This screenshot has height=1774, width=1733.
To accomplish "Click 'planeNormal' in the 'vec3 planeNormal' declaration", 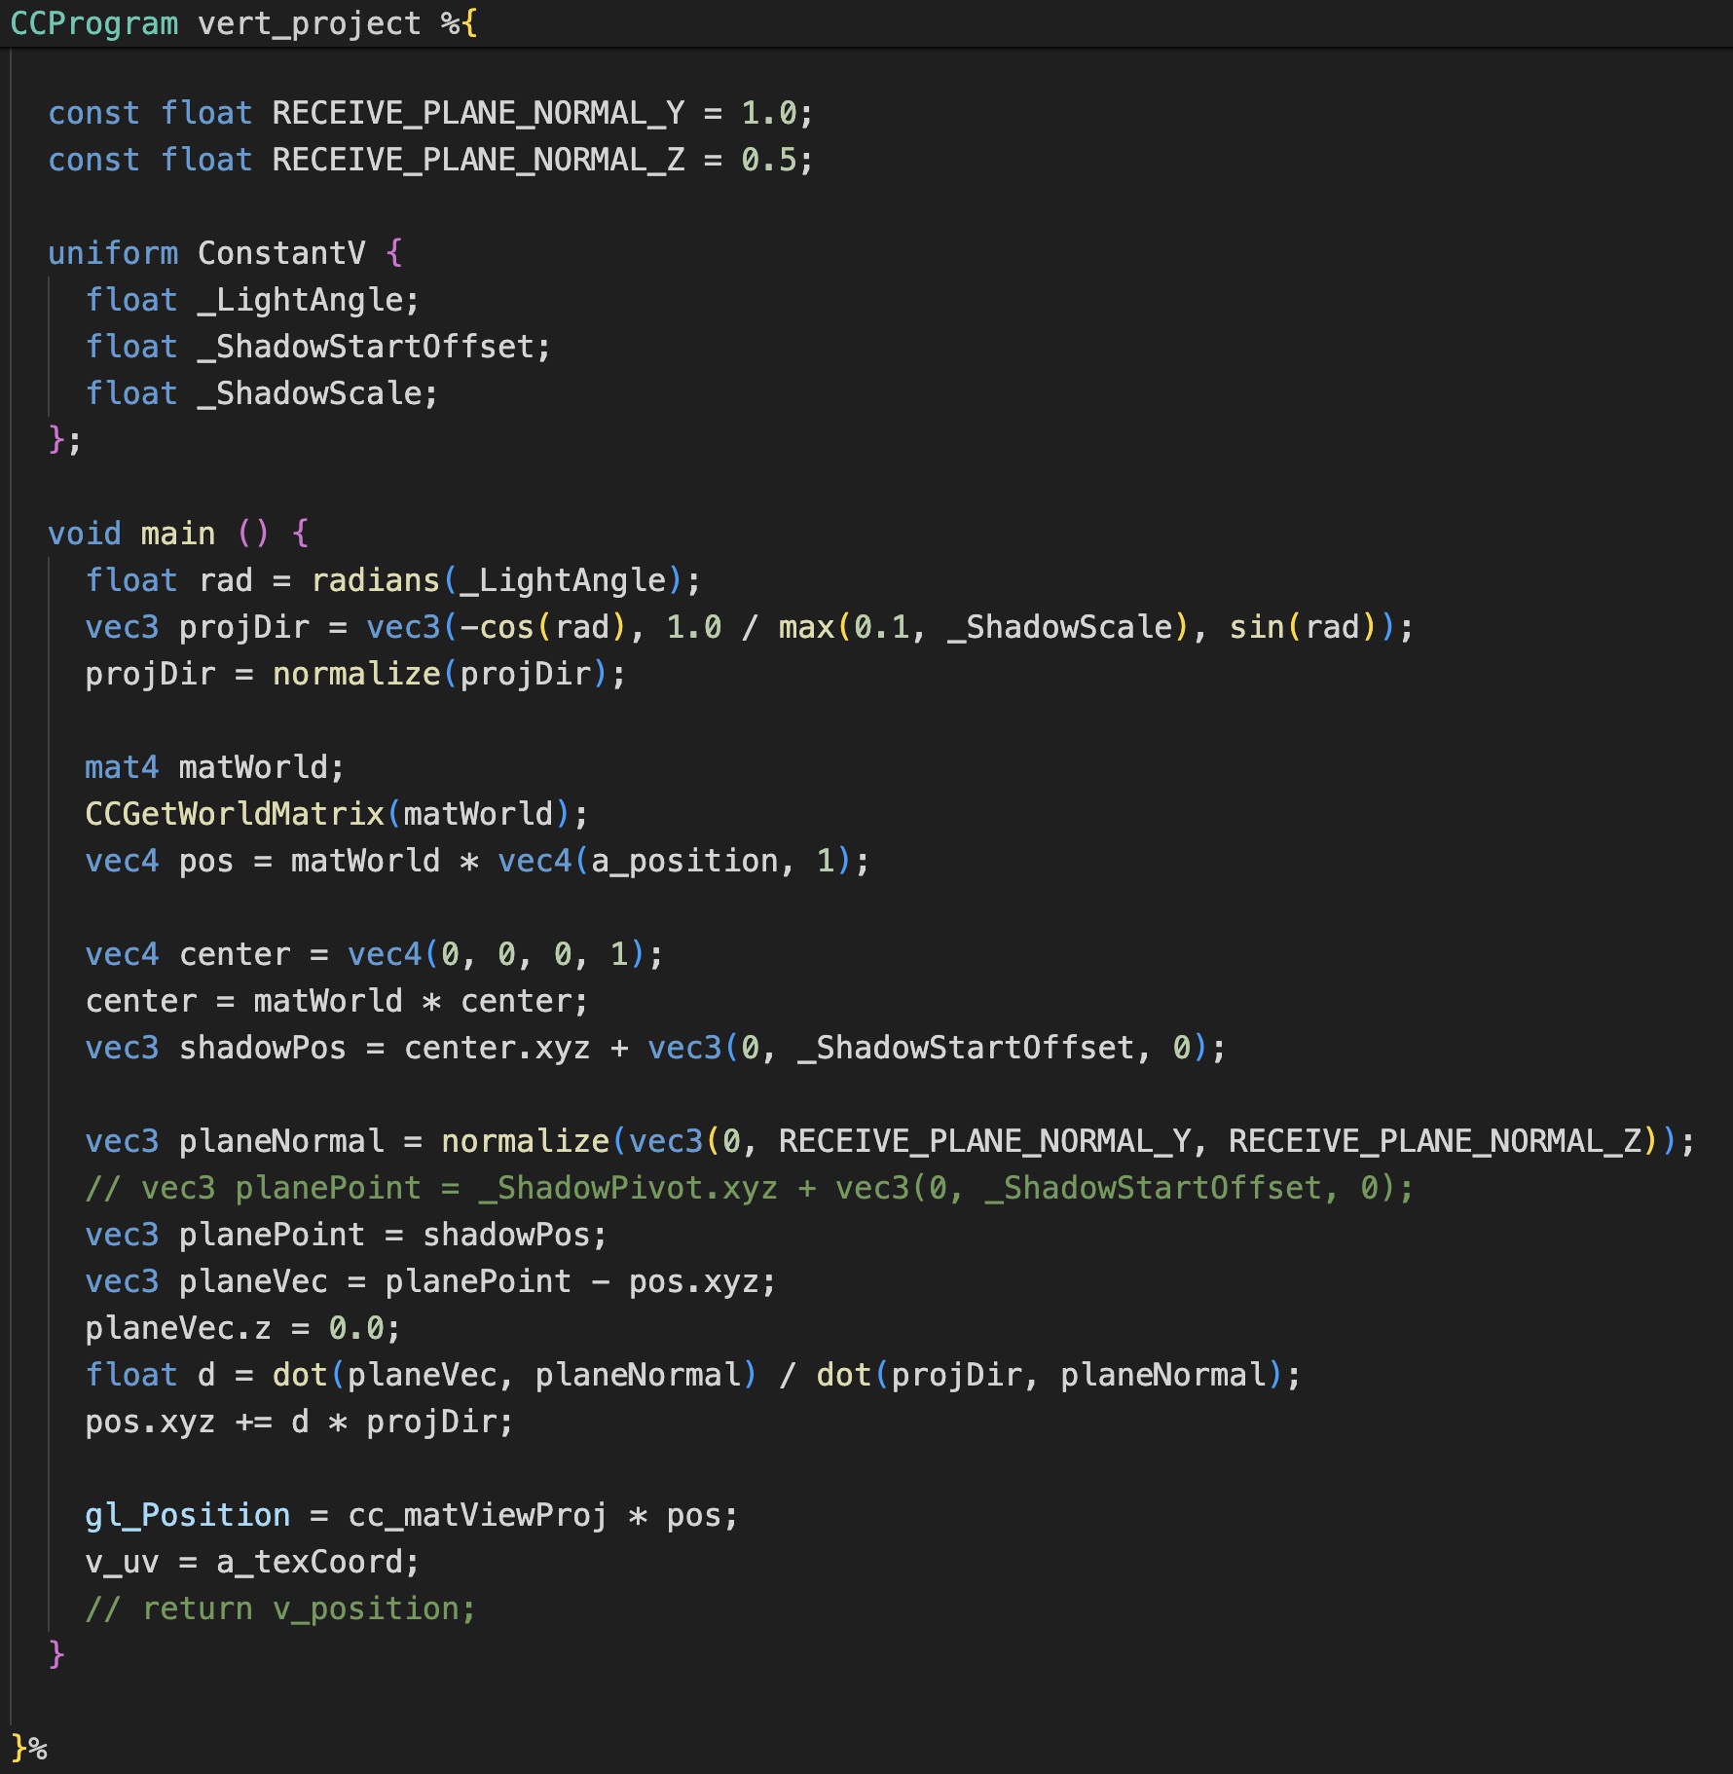I will pos(281,1141).
